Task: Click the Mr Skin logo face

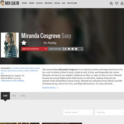Action: tap(2, 3)
